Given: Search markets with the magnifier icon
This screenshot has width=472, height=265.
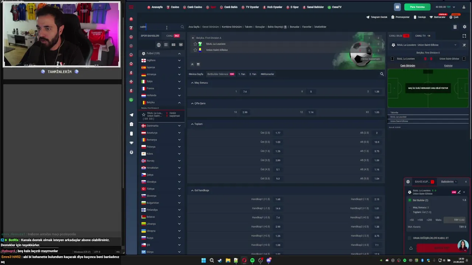Looking at the screenshot, I should click(x=382, y=74).
